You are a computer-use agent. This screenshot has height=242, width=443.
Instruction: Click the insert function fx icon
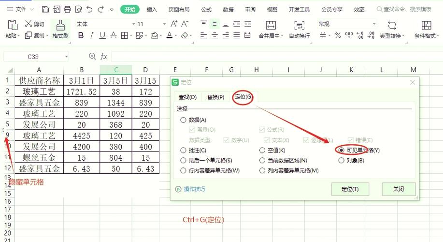104,57
